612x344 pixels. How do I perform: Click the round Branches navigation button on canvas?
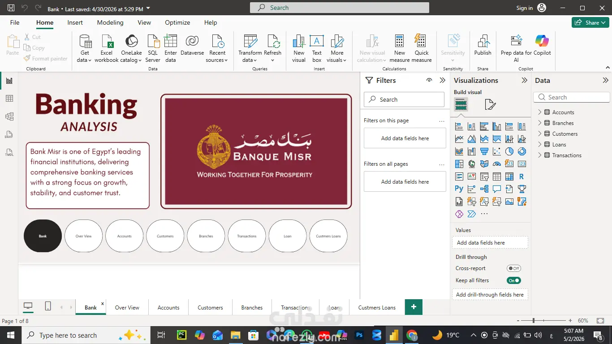[x=206, y=236]
